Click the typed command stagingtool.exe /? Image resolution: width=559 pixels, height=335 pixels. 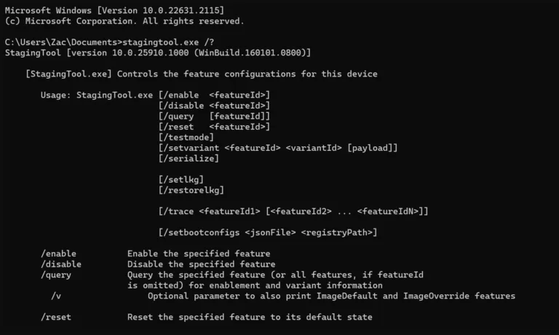pos(167,42)
